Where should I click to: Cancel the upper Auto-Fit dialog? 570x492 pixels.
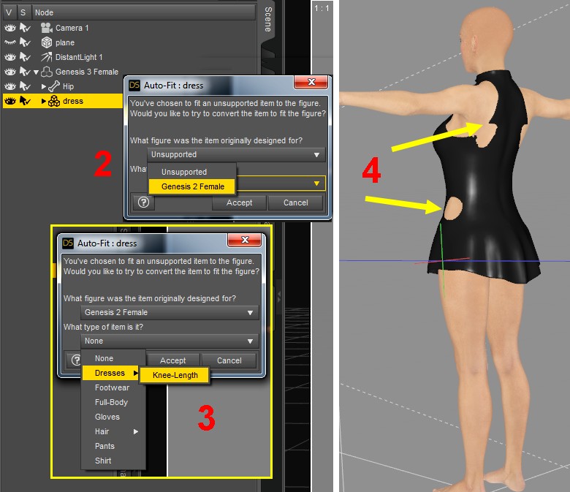pyautogui.click(x=295, y=203)
